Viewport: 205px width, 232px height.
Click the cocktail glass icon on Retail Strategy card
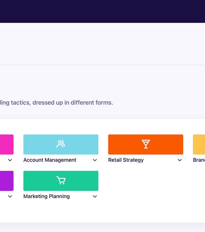click(x=146, y=144)
